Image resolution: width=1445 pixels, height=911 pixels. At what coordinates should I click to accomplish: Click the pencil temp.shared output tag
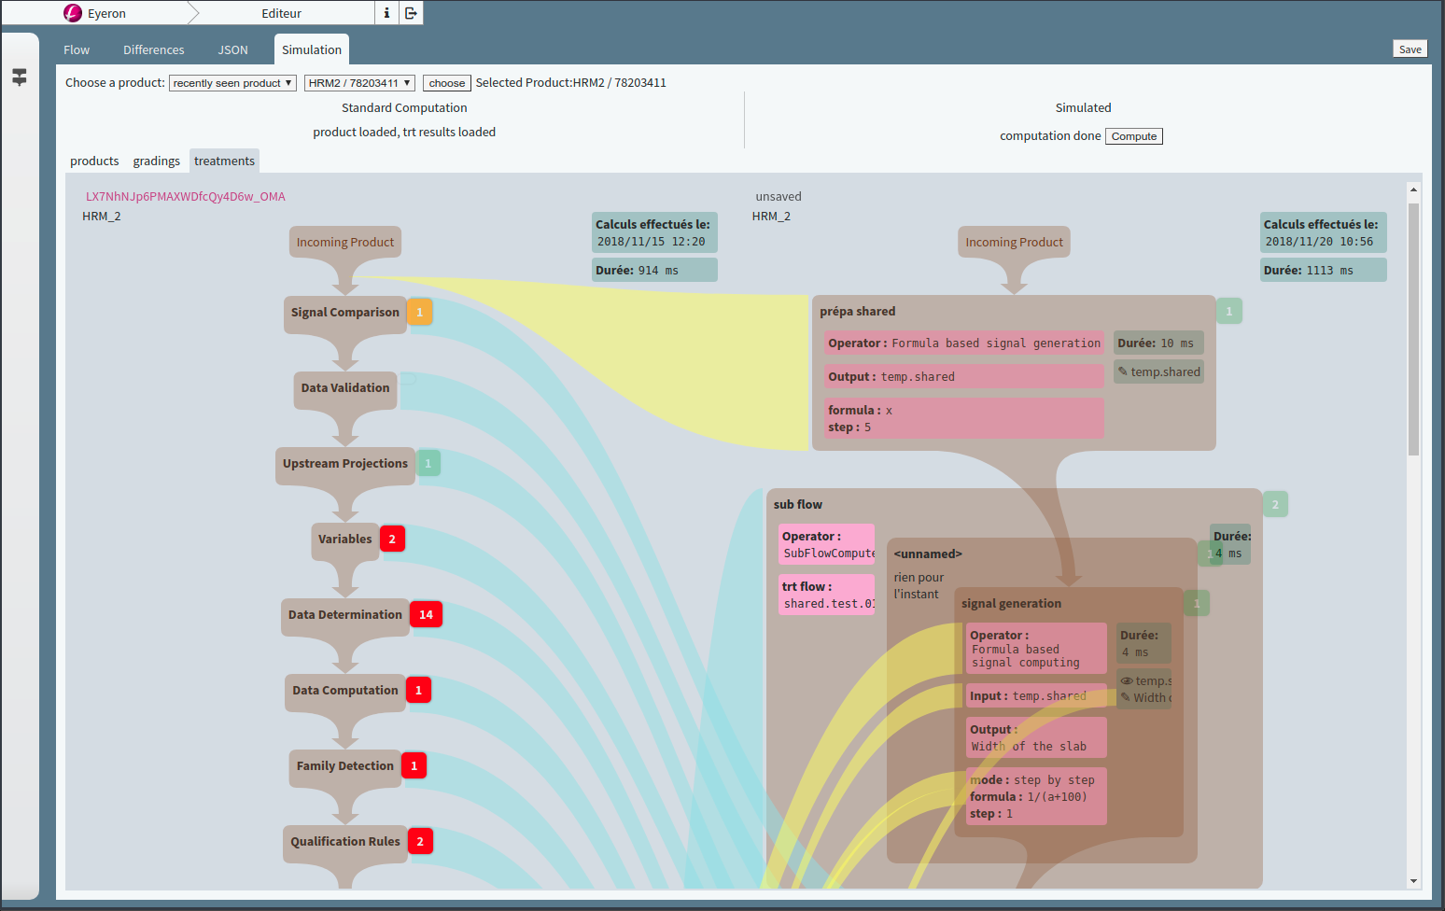click(x=1158, y=371)
